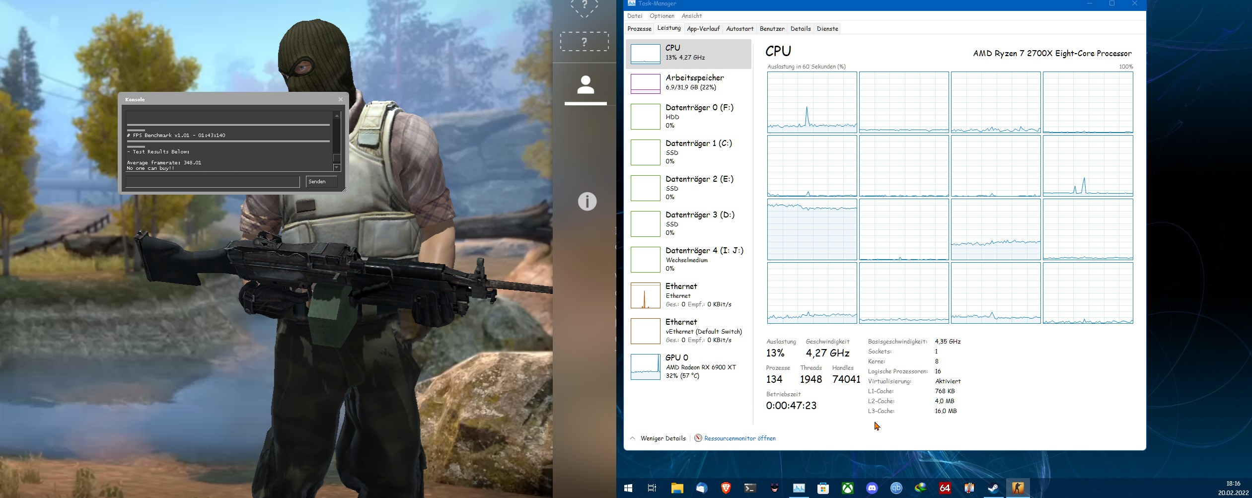Switch to the App-Verlauf tab

pos(703,29)
